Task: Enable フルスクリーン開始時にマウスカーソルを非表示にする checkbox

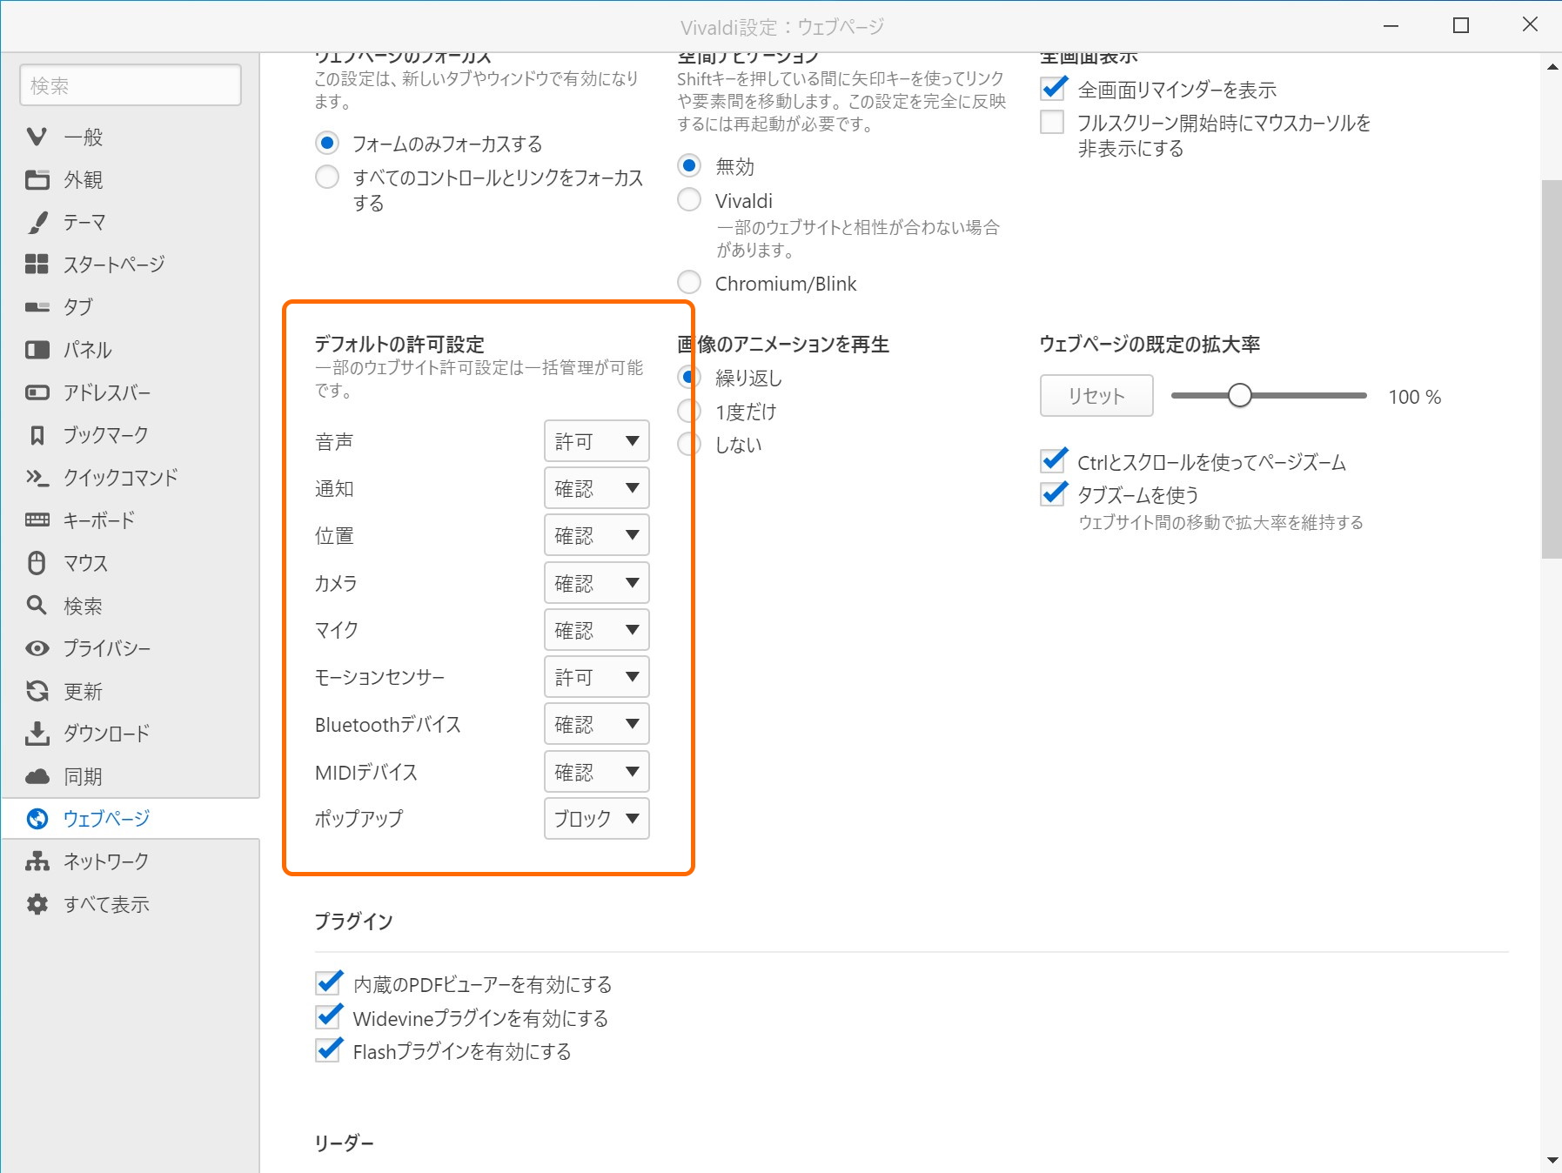Action: (1051, 124)
